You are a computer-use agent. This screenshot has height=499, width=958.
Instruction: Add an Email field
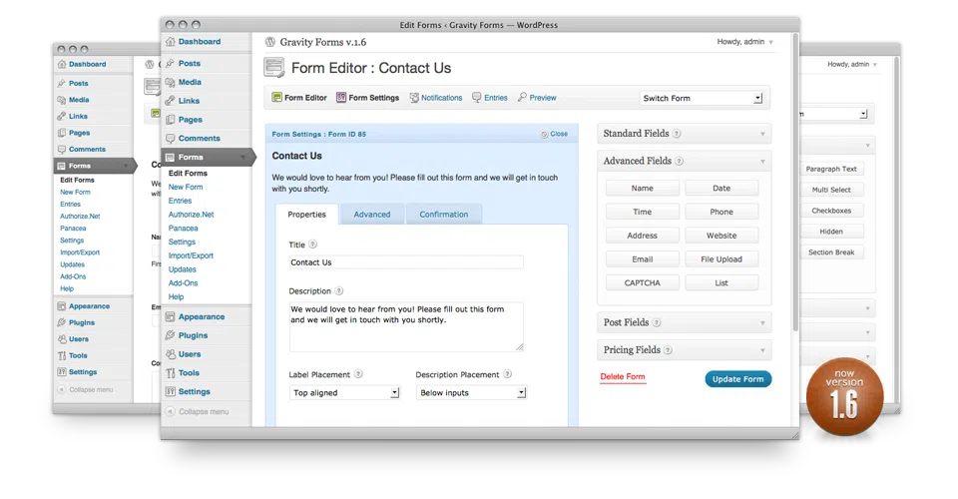tap(642, 259)
